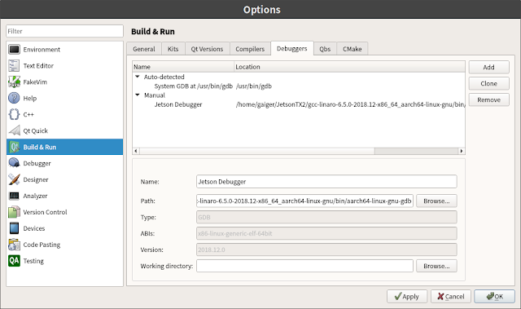
Task: Open the C++ braces icon
Action: (14, 114)
